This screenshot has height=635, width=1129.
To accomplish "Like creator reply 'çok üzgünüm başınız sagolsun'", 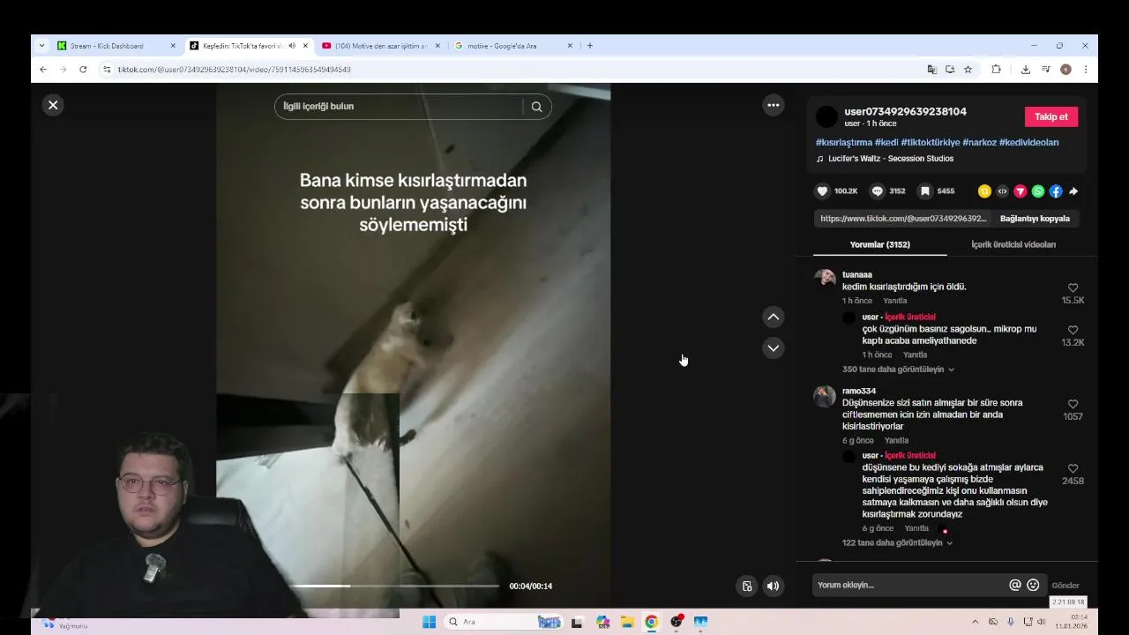I will (1073, 331).
